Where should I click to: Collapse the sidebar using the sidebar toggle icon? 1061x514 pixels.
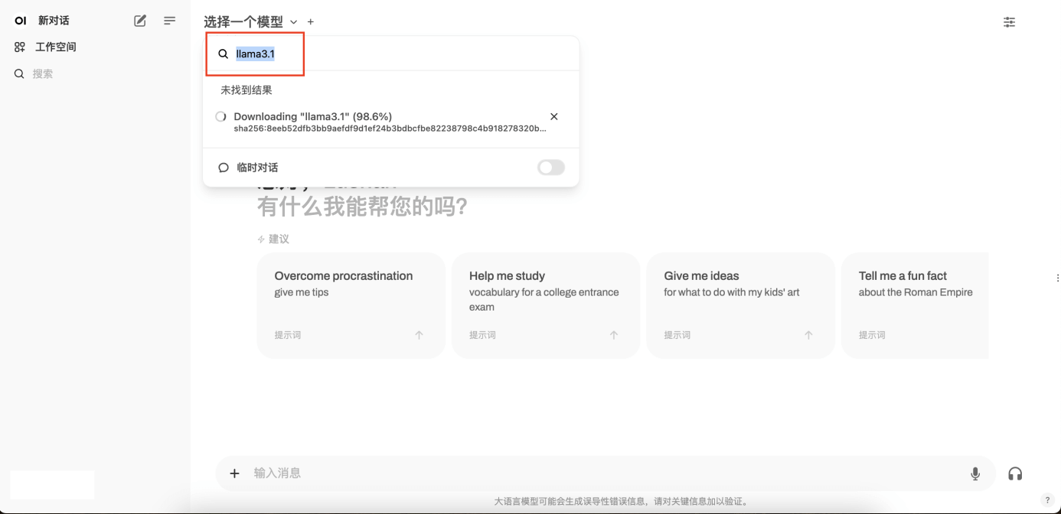pos(169,21)
